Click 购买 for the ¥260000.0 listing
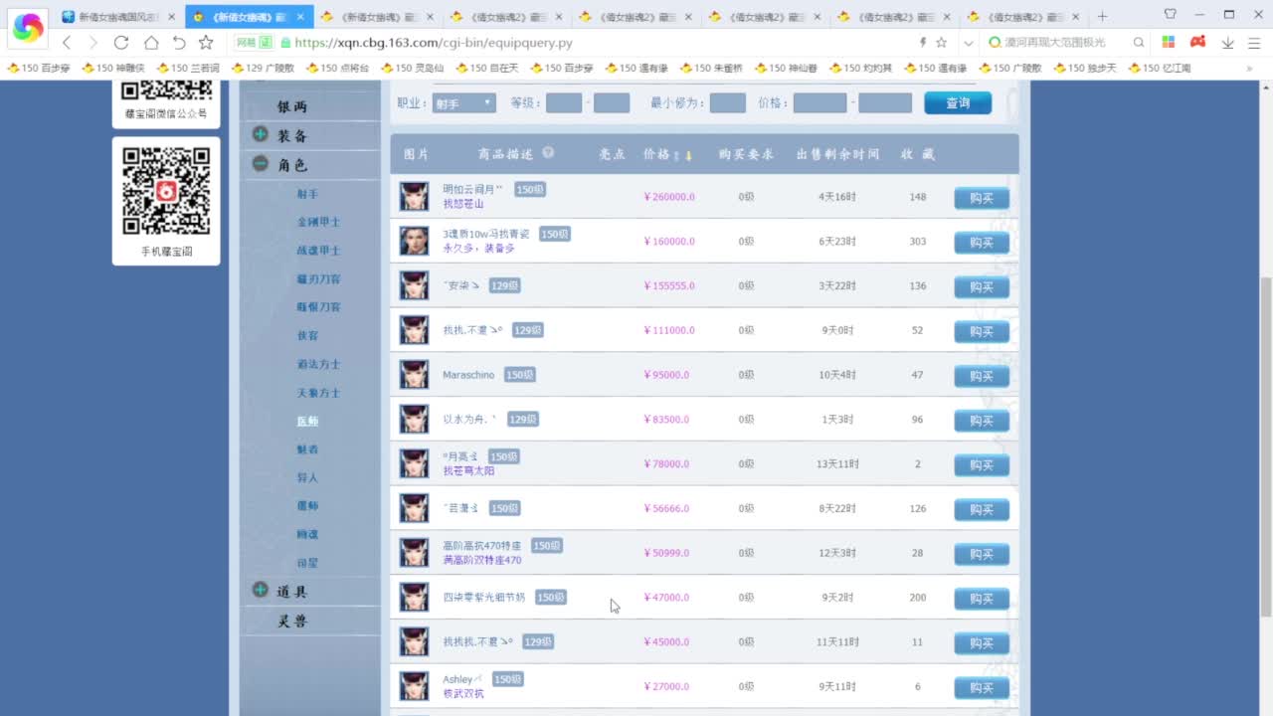This screenshot has width=1273, height=716. point(981,198)
